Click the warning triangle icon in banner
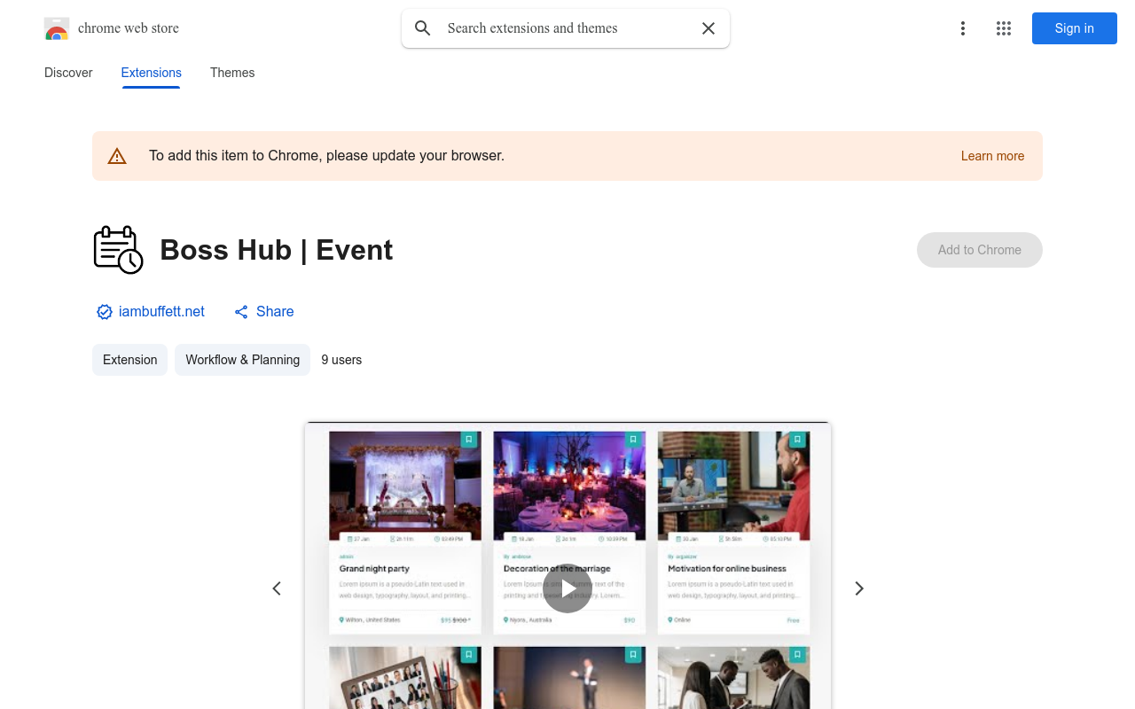The image size is (1135, 709). pos(117,156)
